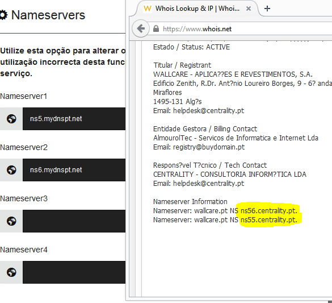This screenshot has width=332, height=303.
Task: Click the padlock icon in the address bar
Action: click(156, 28)
